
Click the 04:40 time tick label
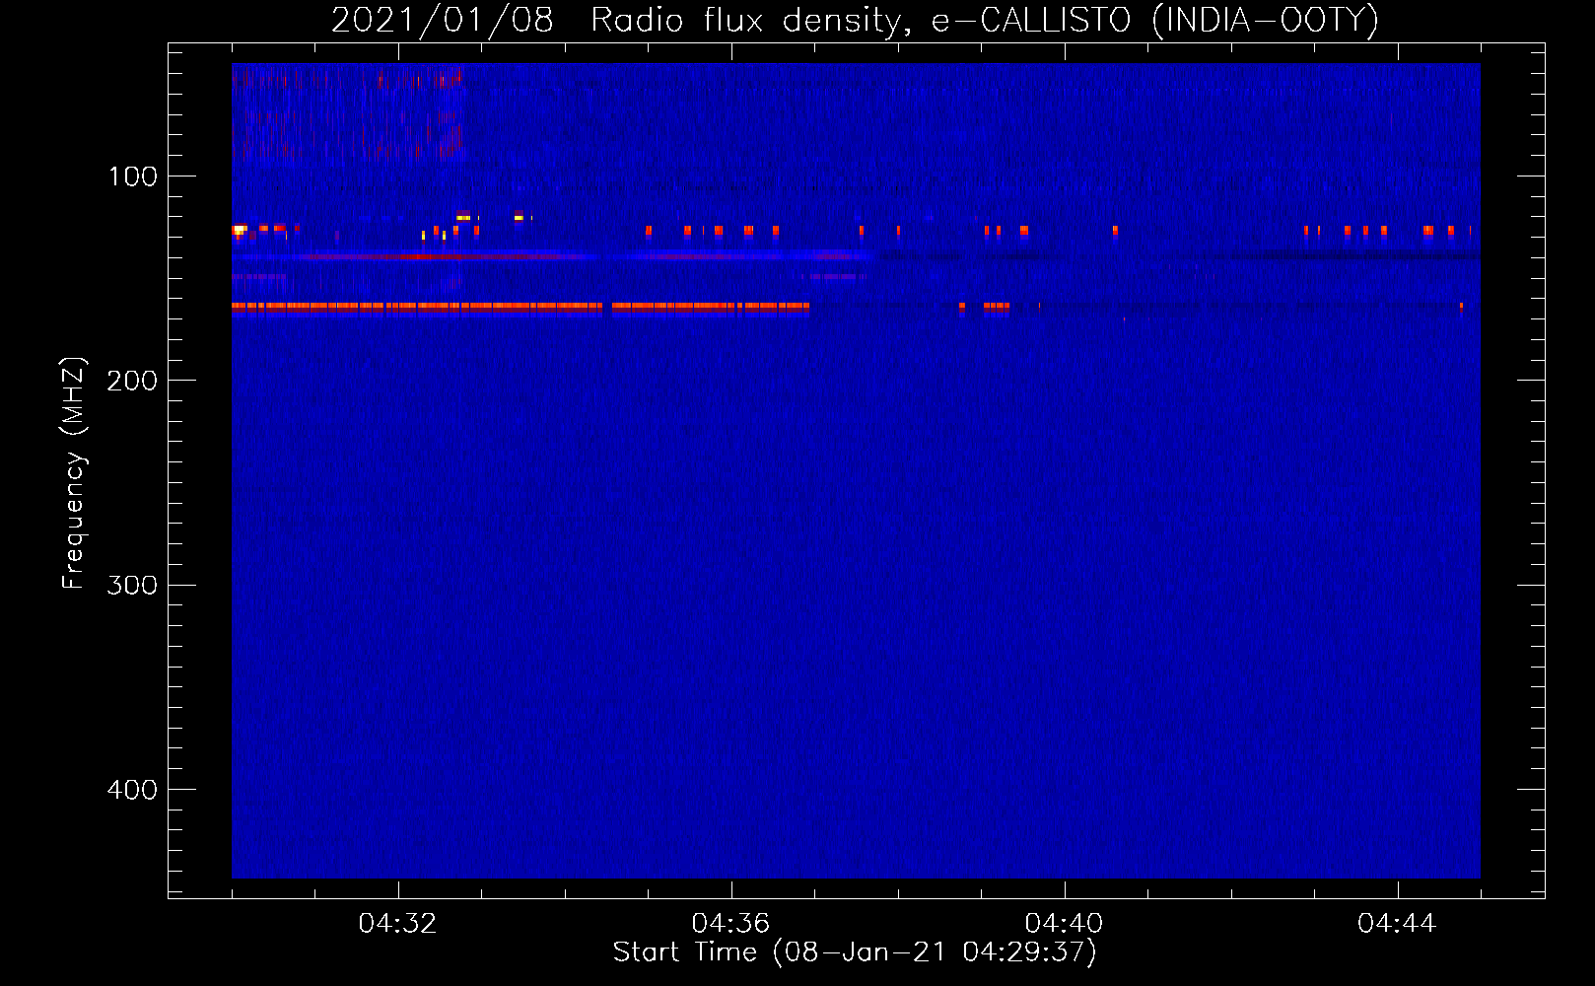pos(1064,924)
